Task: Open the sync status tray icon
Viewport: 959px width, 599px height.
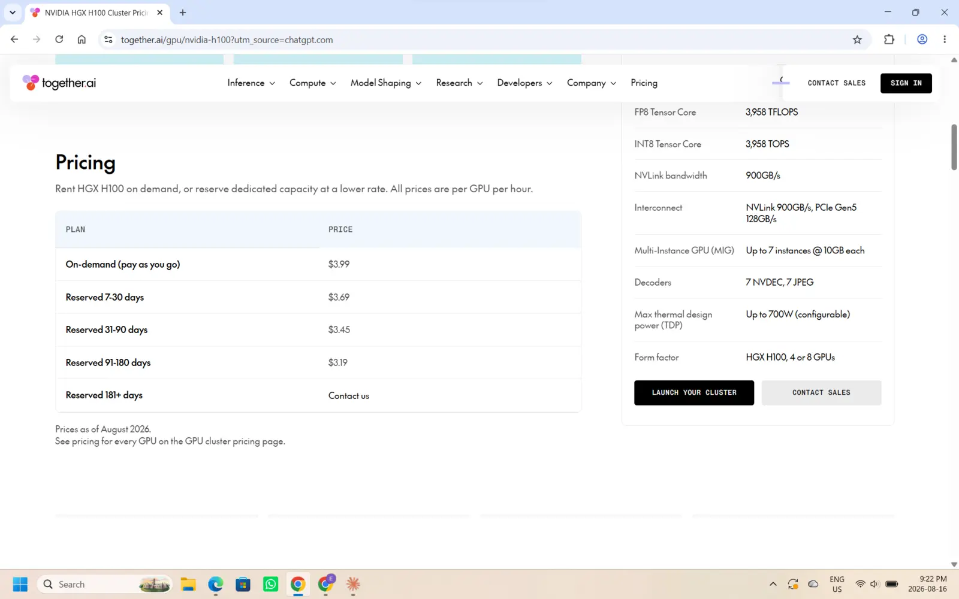Action: (x=793, y=584)
